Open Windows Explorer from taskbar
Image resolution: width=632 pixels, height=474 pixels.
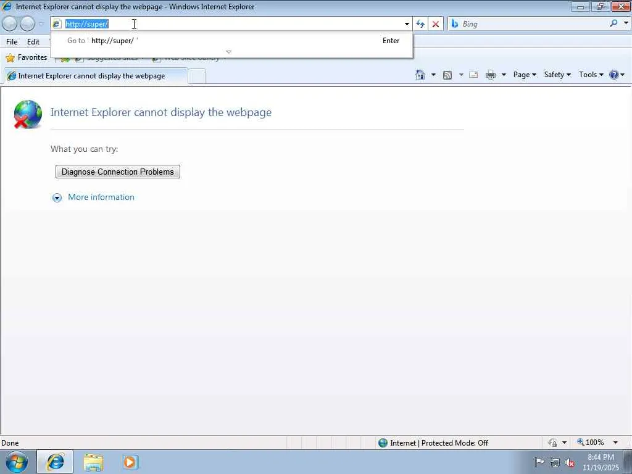pos(93,462)
